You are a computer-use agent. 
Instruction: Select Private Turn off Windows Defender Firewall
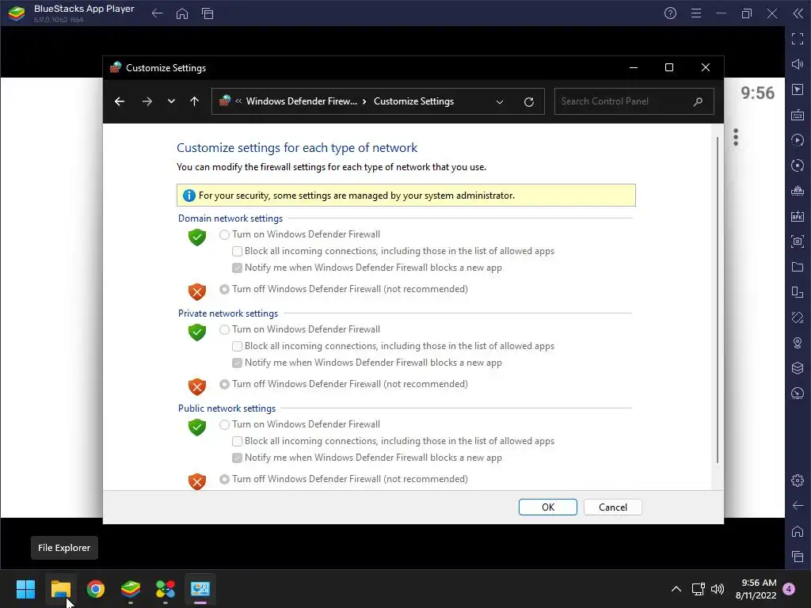tap(224, 385)
